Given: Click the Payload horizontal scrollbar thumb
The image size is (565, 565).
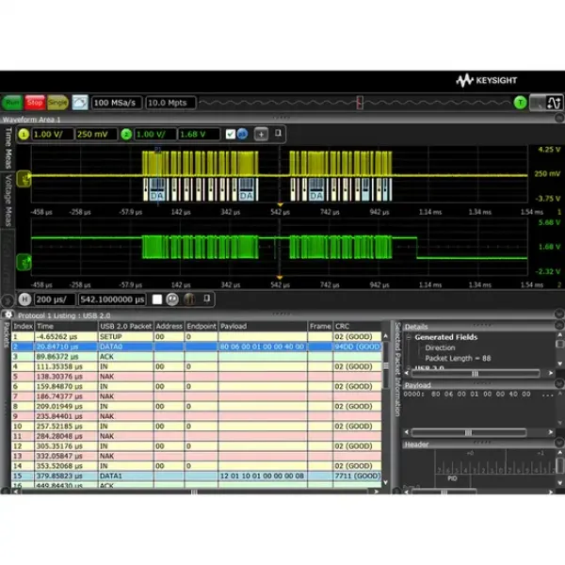Looking at the screenshot, I should point(468,432).
